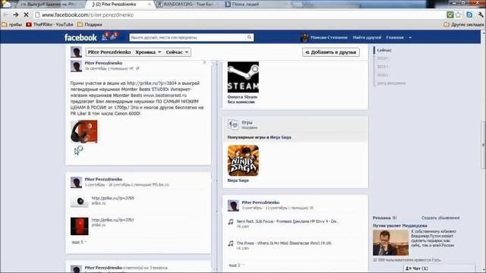Click the search magnifier icon
This screenshot has height=273, width=486.
250,37
